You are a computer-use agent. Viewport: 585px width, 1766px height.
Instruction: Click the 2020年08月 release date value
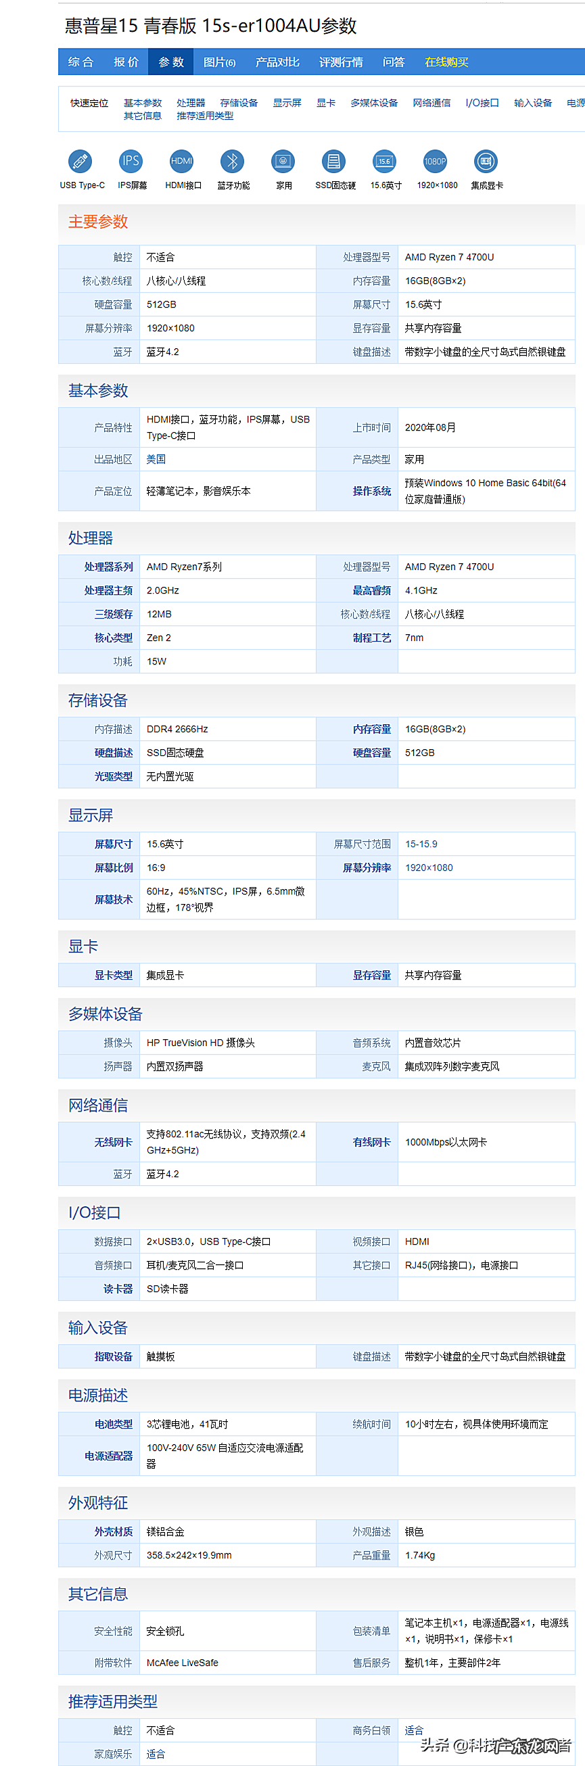point(430,427)
